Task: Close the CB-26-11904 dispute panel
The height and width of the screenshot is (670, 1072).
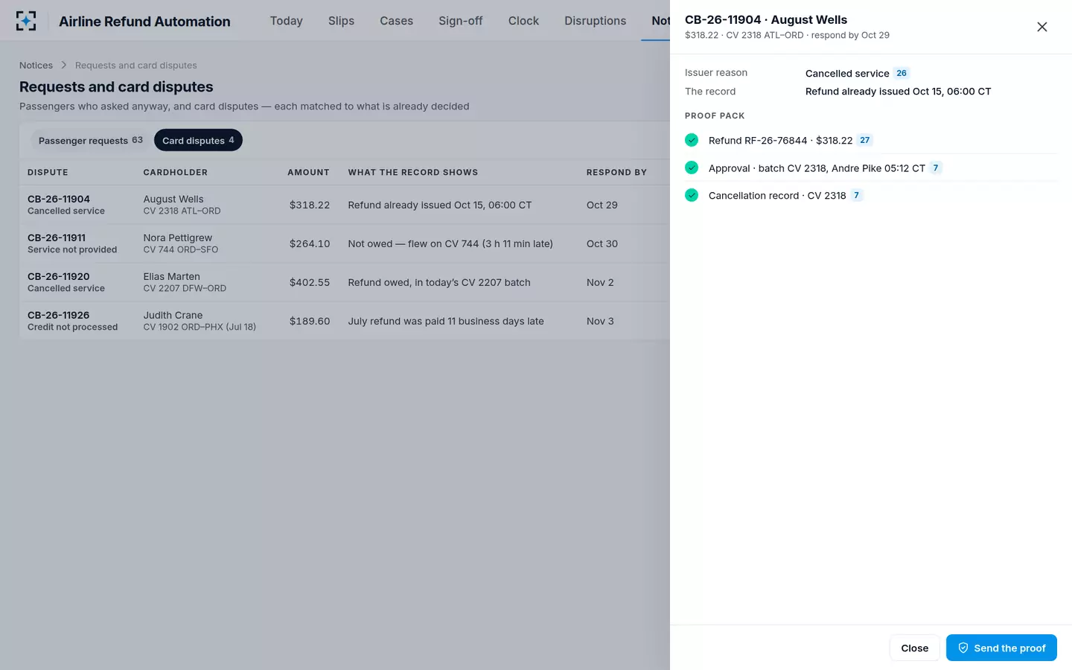Action: (x=1042, y=27)
